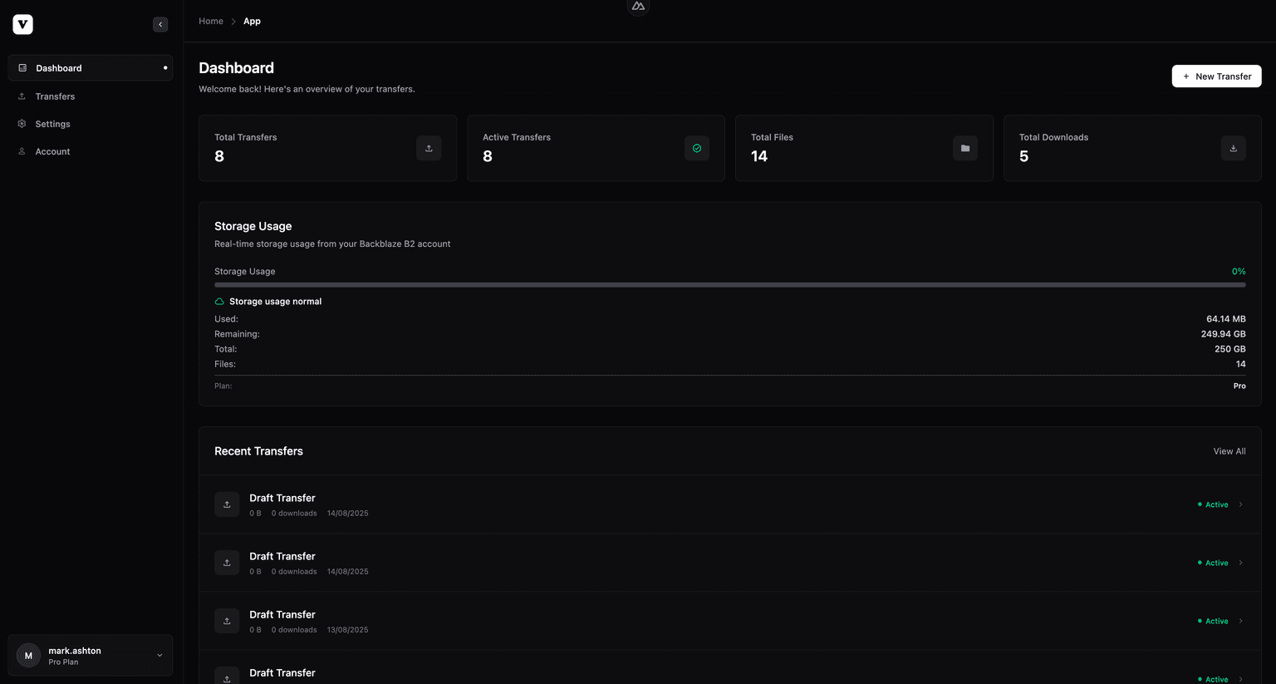The width and height of the screenshot is (1276, 684).
Task: Open Home from the breadcrumb
Action: [x=210, y=21]
